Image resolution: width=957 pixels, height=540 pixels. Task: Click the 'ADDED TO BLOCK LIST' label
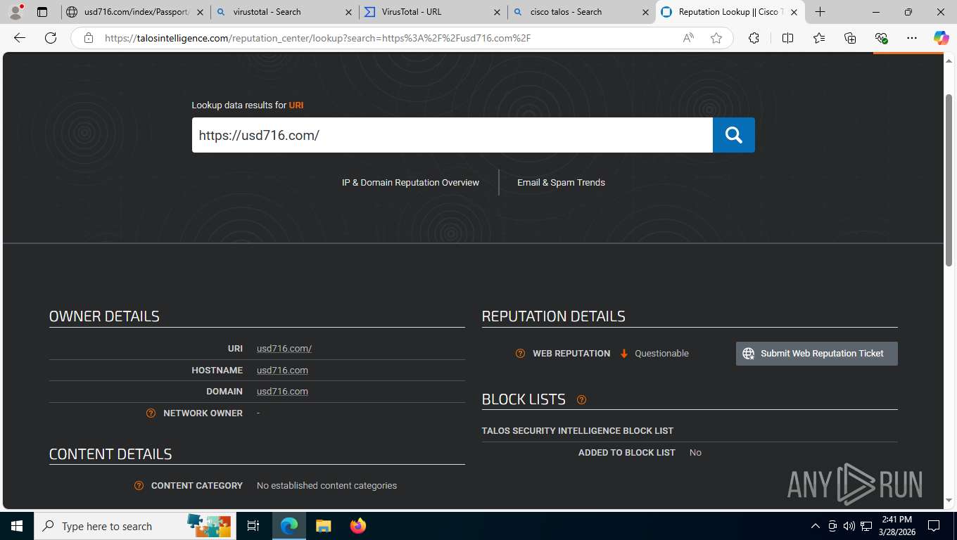tap(627, 453)
